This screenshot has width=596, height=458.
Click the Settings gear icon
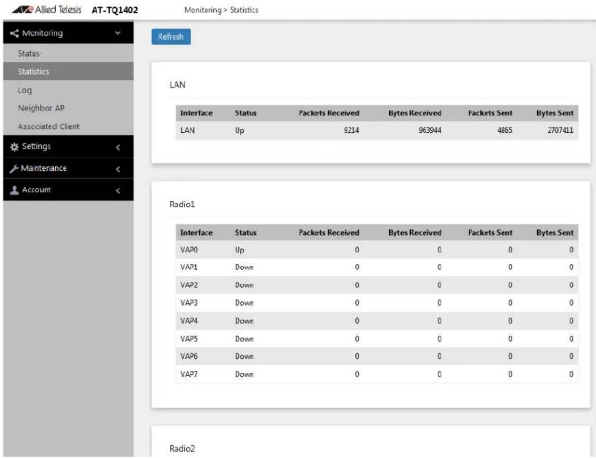(14, 147)
